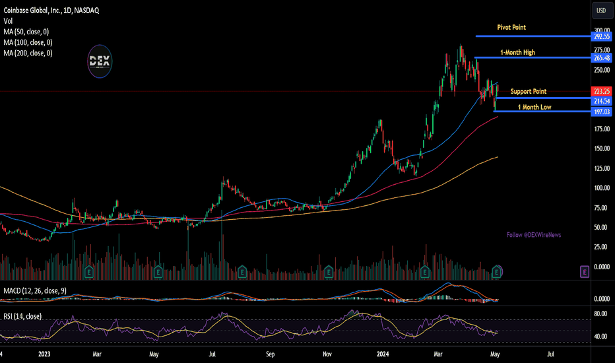Click the 2023 label on the time axis
This screenshot has height=363, width=615.
pos(44,354)
